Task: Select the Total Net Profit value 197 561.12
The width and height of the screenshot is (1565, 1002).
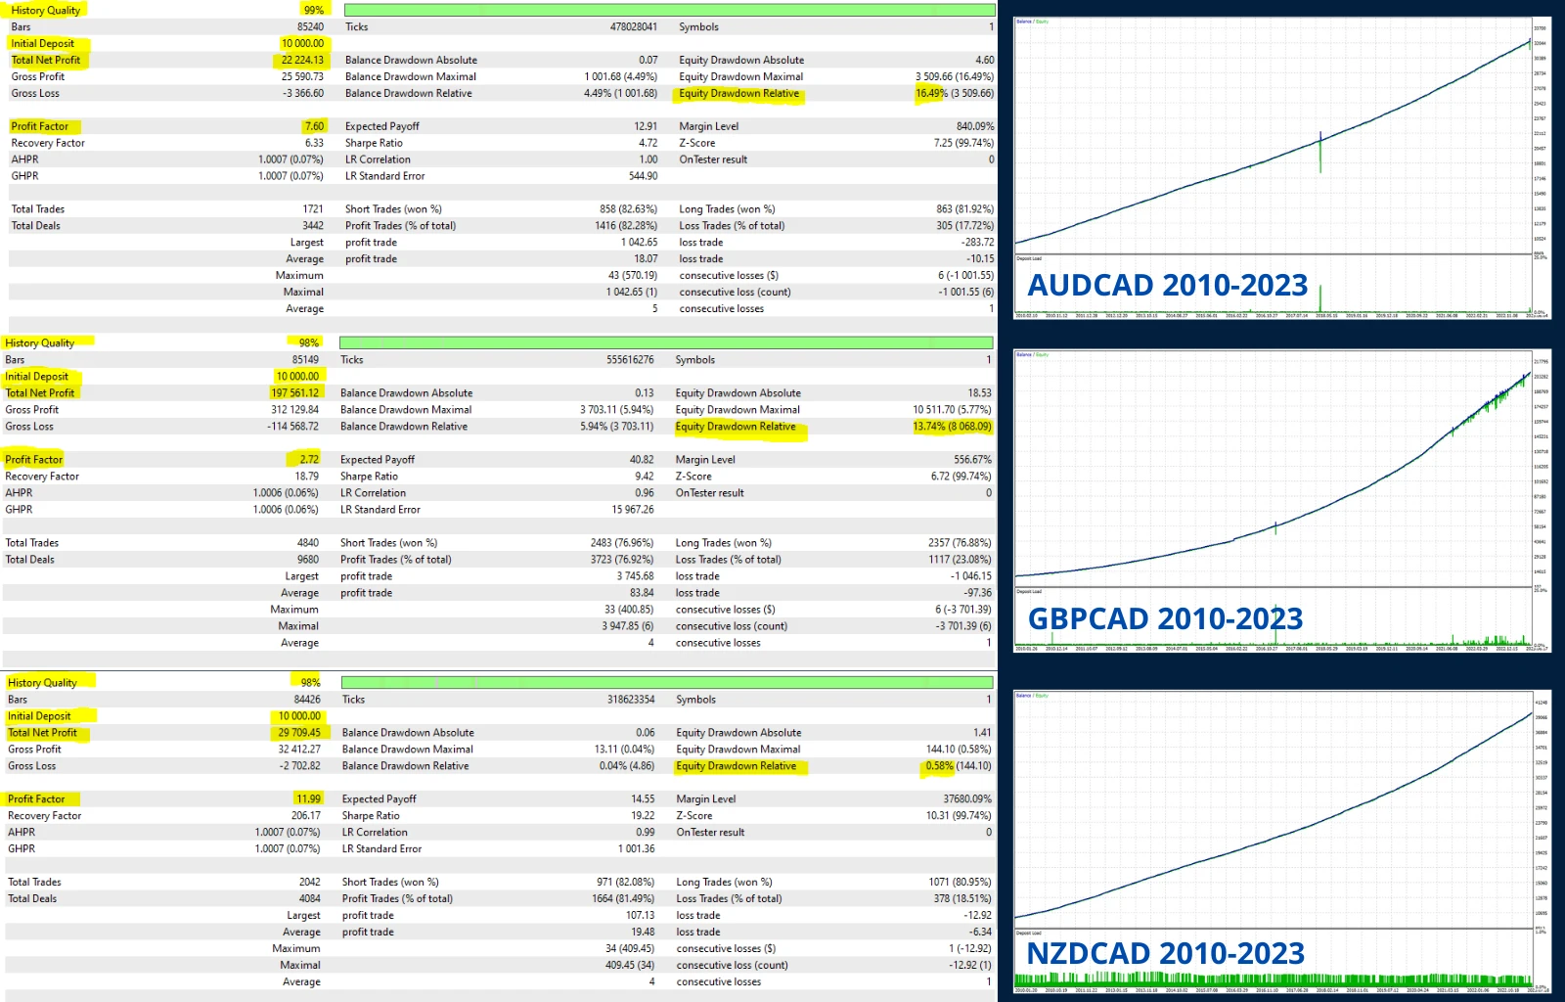Action: coord(294,393)
